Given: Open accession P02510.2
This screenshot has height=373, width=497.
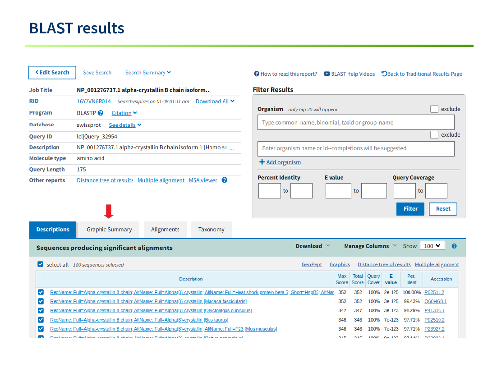Looking at the screenshot, I should click(x=435, y=320).
